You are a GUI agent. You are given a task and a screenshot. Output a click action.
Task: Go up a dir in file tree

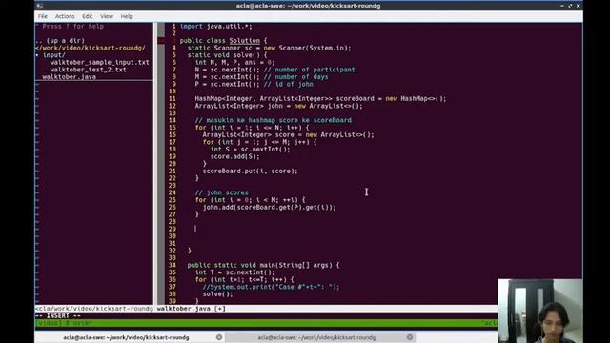60,40
